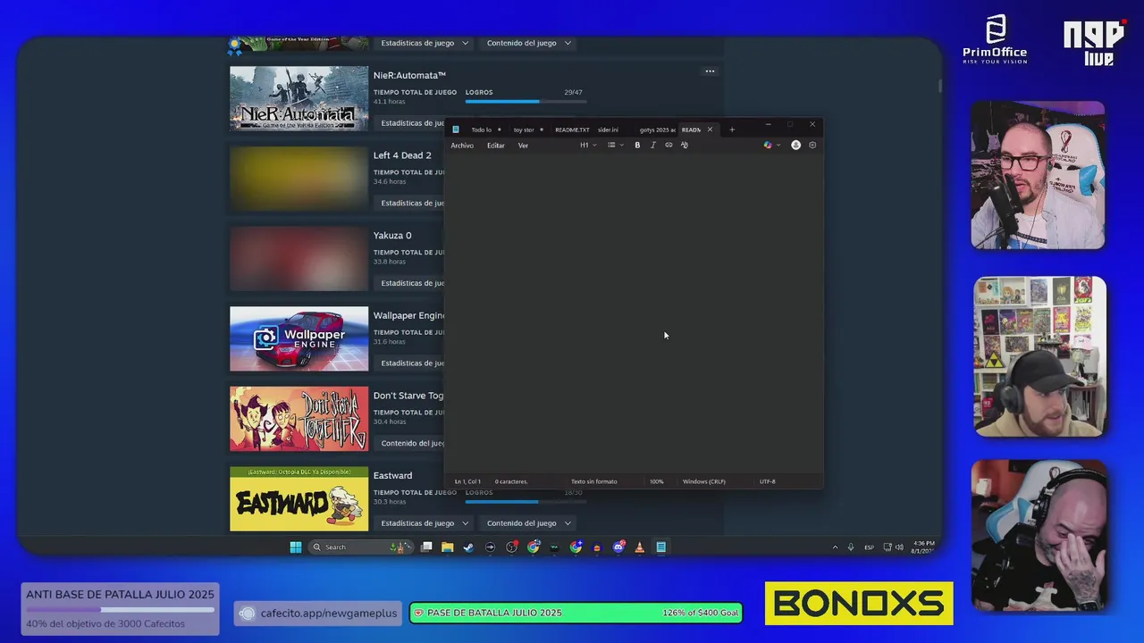Open Notepad from the taskbar
1144x643 pixels.
point(661,547)
